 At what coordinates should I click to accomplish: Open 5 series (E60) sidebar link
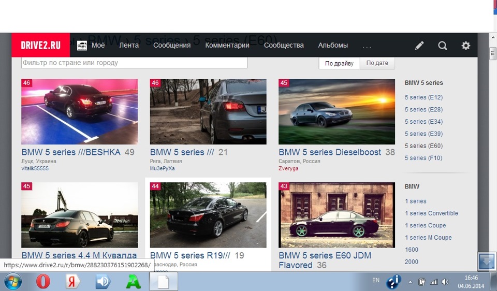(423, 146)
